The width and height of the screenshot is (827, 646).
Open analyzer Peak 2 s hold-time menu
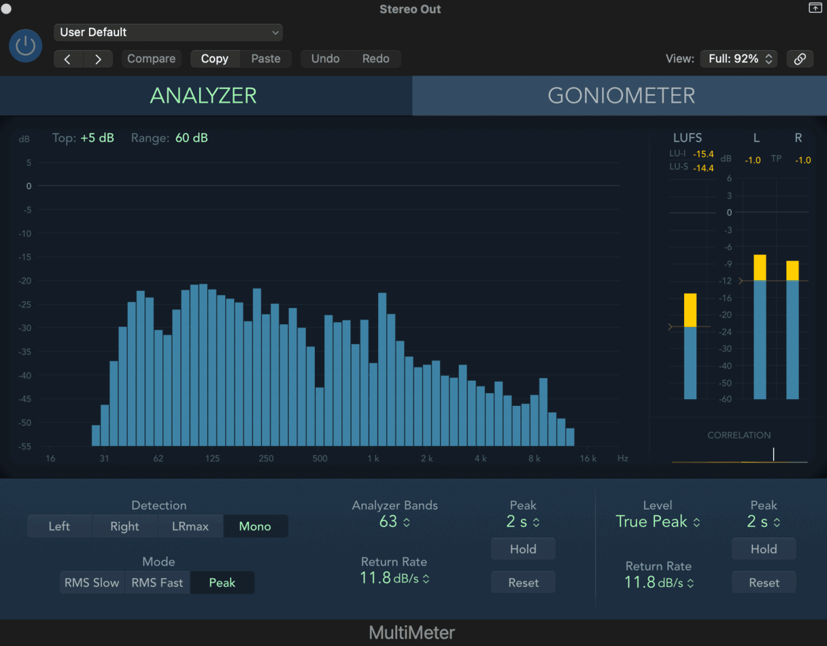[523, 522]
